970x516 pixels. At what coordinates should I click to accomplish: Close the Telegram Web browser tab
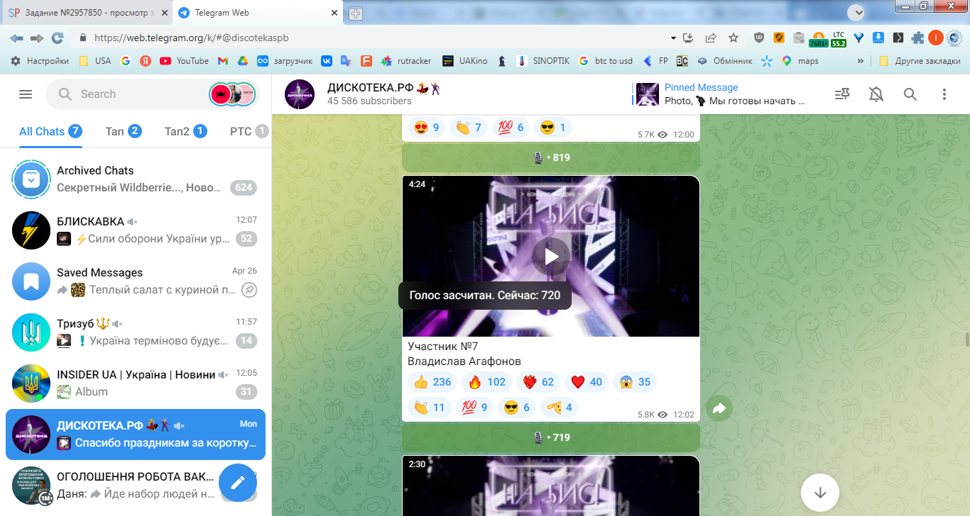tap(334, 13)
